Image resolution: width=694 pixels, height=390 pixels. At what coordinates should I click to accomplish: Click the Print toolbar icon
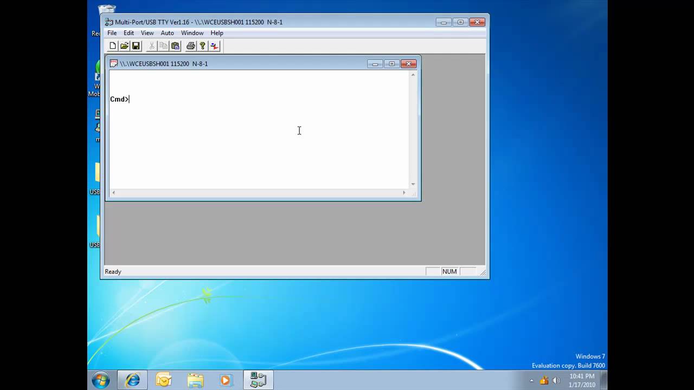191,46
